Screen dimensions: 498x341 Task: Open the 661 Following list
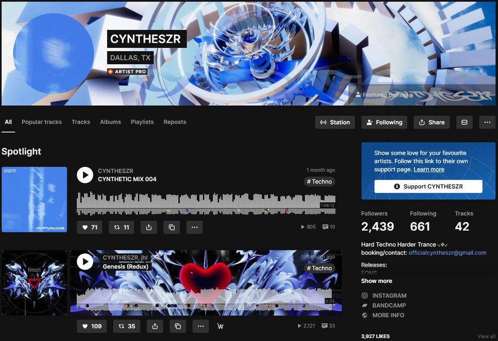point(423,222)
